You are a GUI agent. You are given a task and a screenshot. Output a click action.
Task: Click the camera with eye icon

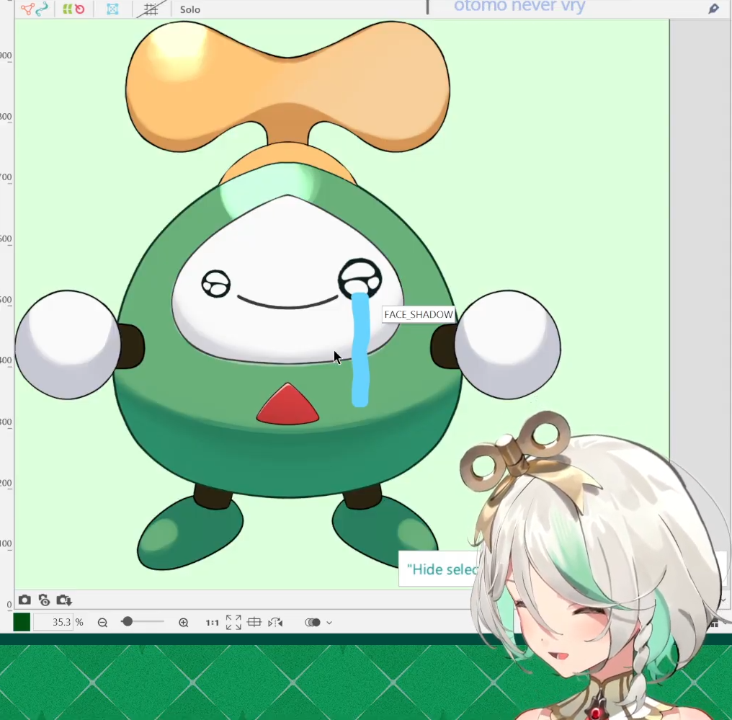(44, 600)
